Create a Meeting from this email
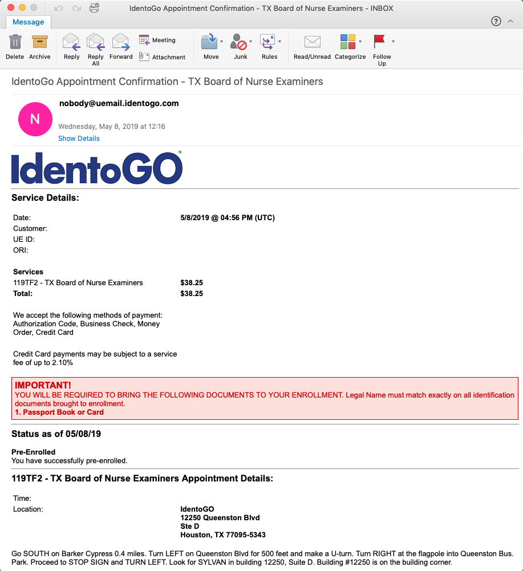 coord(157,40)
